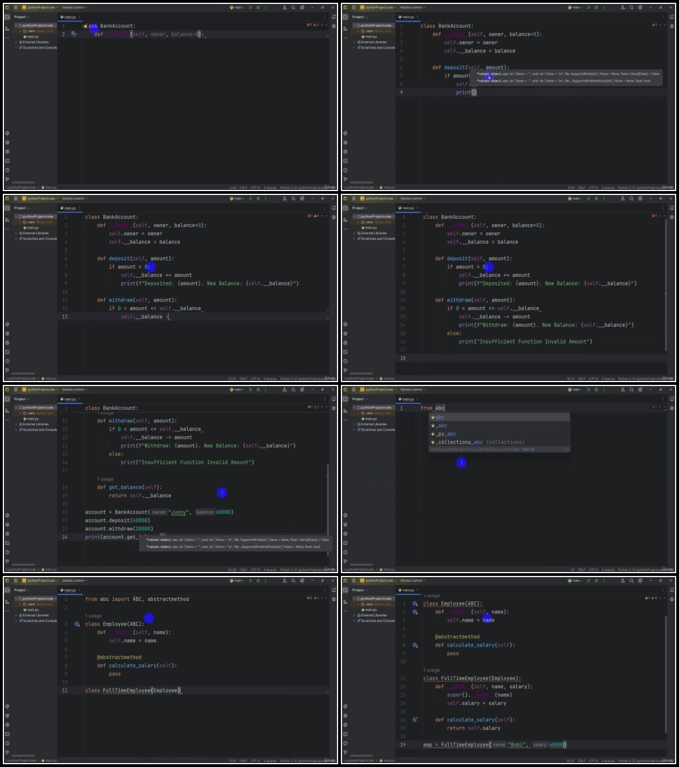679x767 pixels.
Task: Open main menu hamburger in two-line BankAccount screenshot
Action: coord(16,8)
